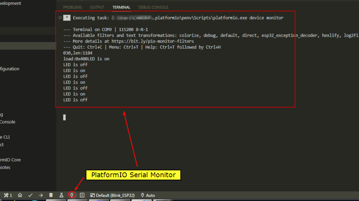Click the PlatformIO Home icon in status bar
This screenshot has height=201, width=359.
[x=20, y=195]
